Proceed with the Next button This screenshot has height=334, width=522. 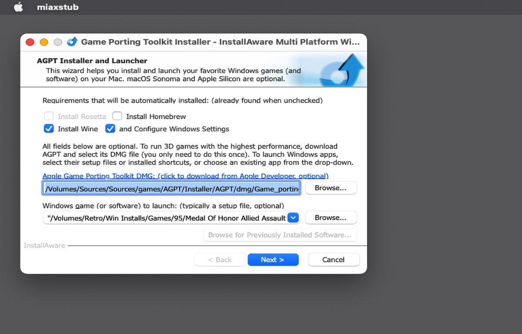pos(273,260)
